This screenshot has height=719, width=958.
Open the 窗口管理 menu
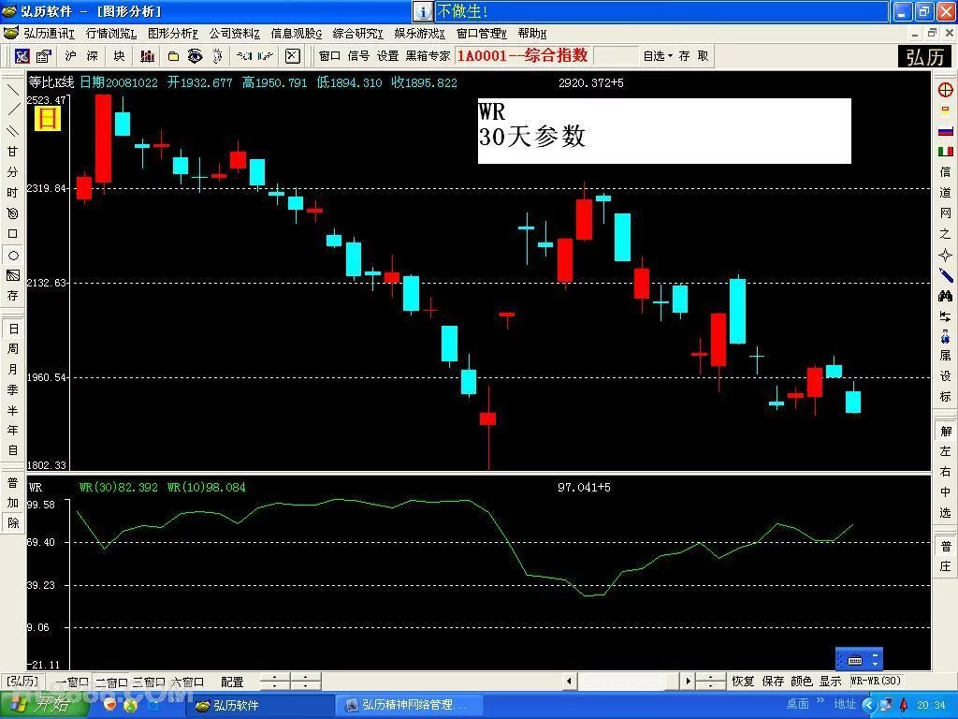pyautogui.click(x=482, y=34)
